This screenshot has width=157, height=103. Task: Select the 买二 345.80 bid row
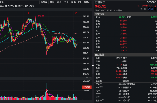(x=125, y=41)
